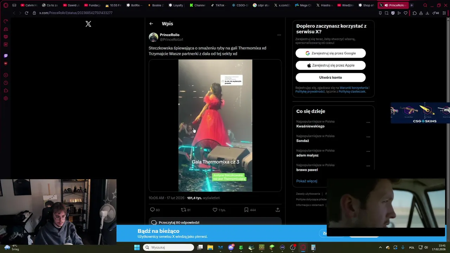
Task: Bookmark the post showing 444
Action: 246,210
